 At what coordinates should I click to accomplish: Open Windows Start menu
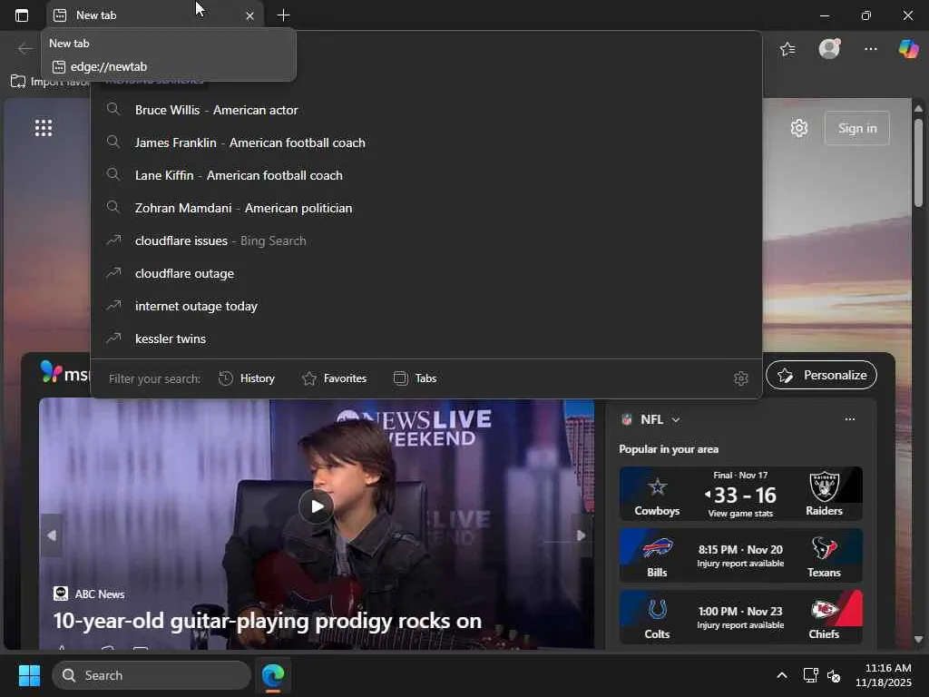(x=29, y=675)
